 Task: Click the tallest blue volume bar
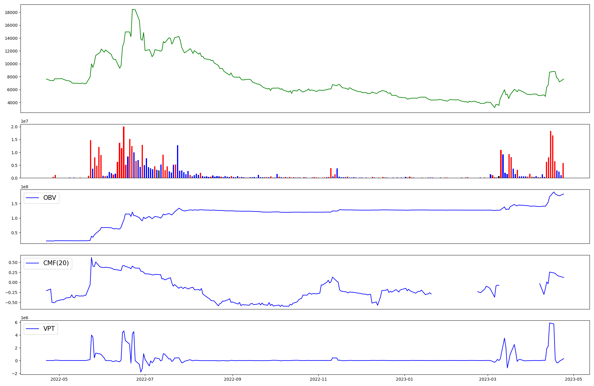click(x=178, y=162)
